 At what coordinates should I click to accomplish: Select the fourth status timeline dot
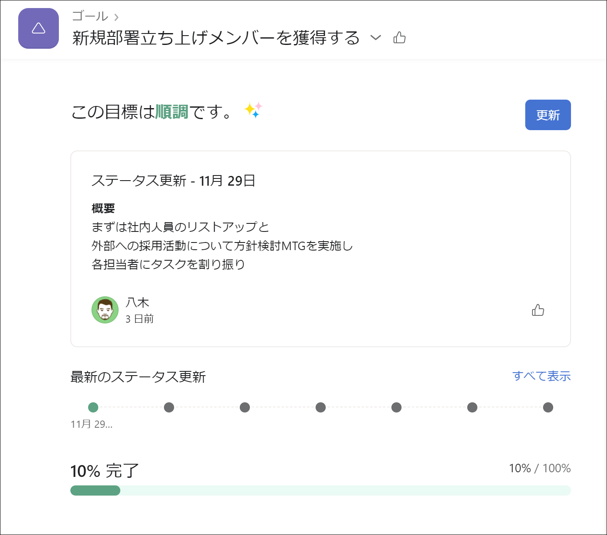(x=321, y=407)
